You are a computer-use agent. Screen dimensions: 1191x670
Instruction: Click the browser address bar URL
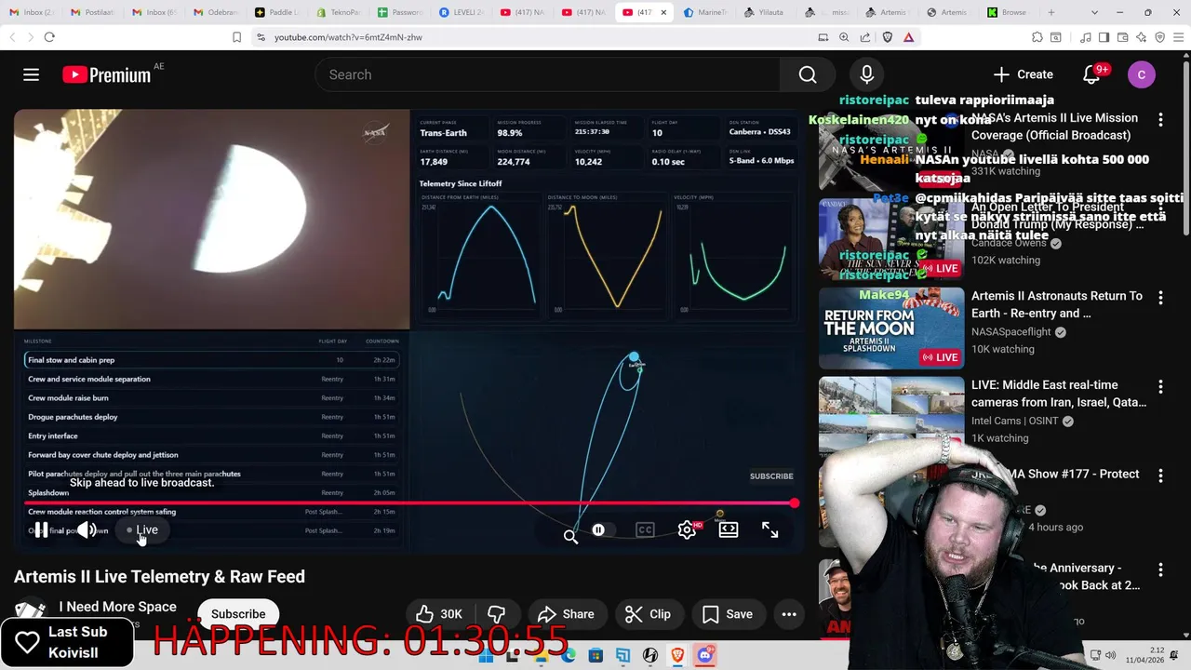pos(348,37)
